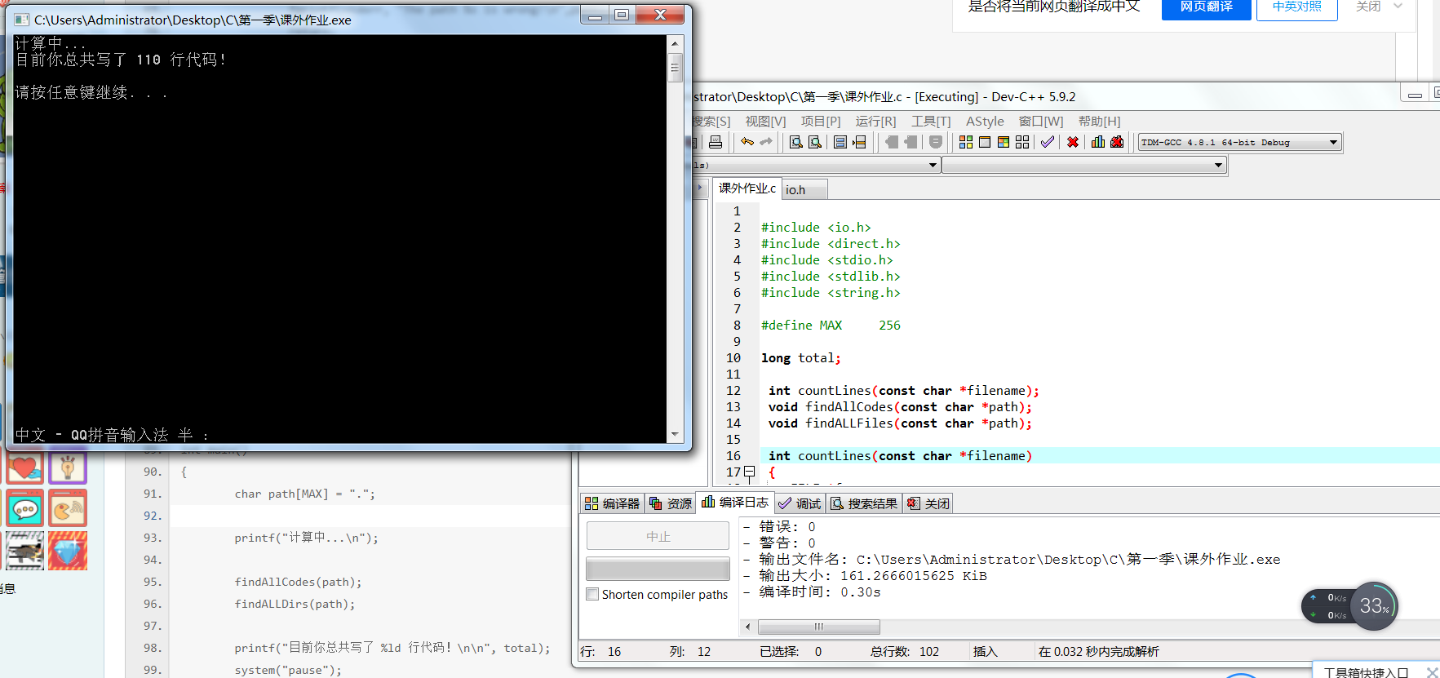Click the Redo arrow icon

[x=766, y=142]
